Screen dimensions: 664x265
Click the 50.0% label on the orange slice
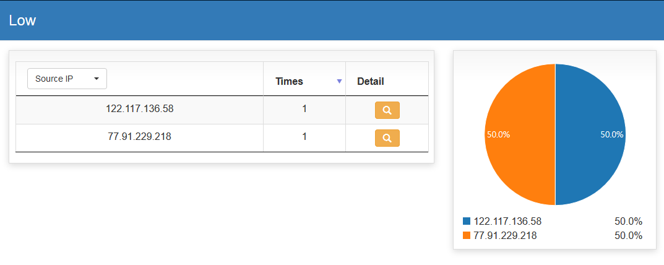[x=498, y=134]
